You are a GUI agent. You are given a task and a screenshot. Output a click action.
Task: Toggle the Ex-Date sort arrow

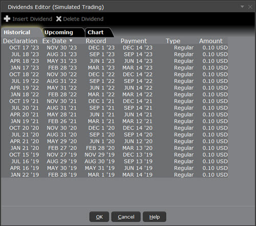point(71,40)
